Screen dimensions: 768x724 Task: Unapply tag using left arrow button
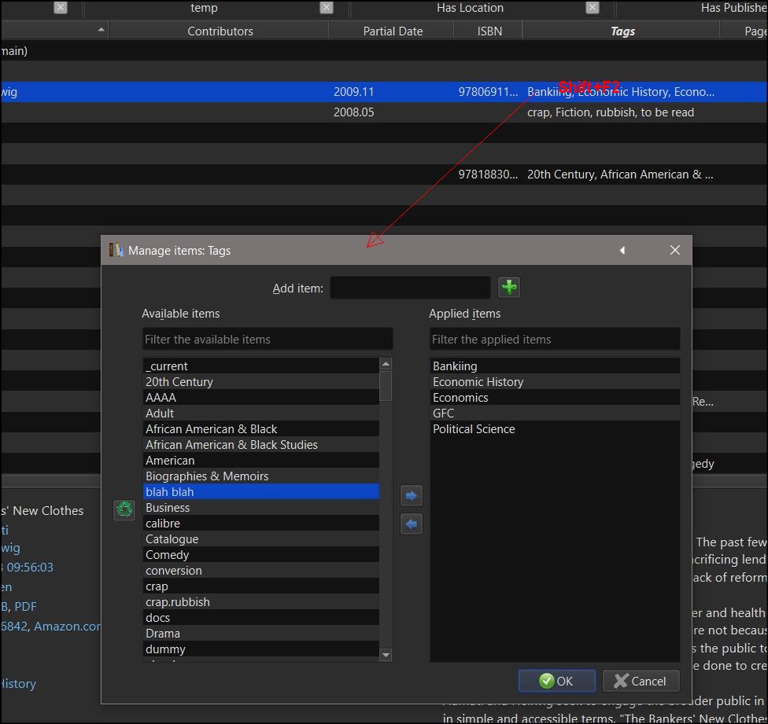(412, 524)
